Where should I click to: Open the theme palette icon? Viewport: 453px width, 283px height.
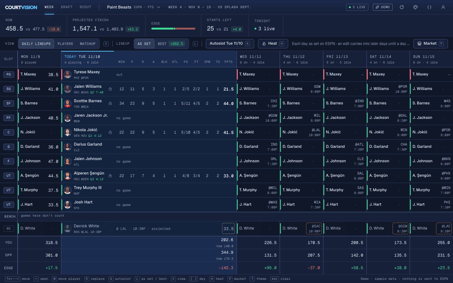(416, 7)
